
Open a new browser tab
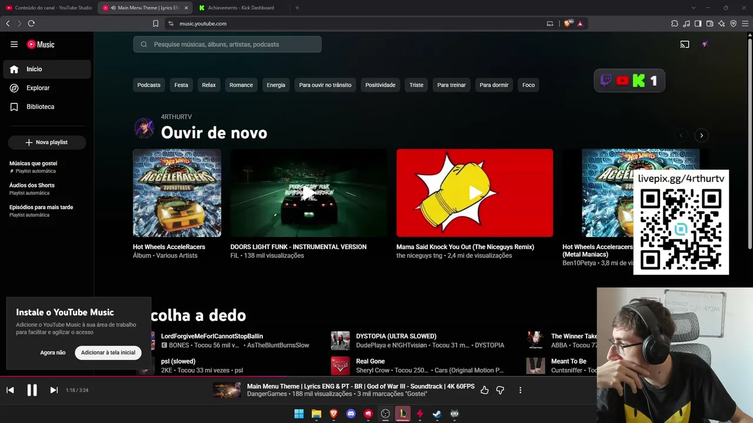tap(297, 8)
